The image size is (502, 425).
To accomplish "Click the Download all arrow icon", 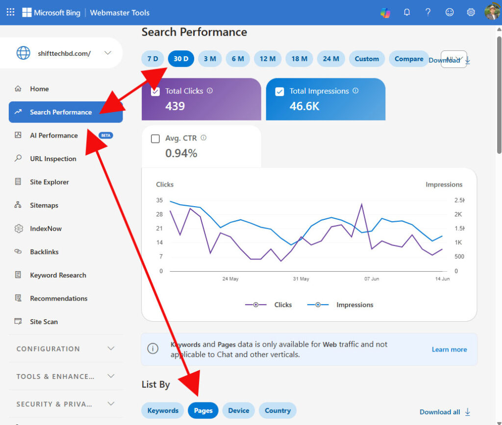I will (x=467, y=412).
